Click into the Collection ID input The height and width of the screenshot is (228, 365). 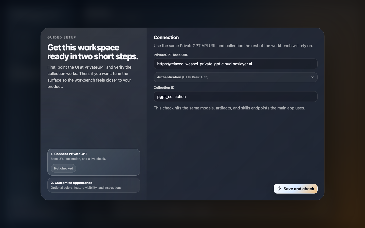tap(235, 97)
